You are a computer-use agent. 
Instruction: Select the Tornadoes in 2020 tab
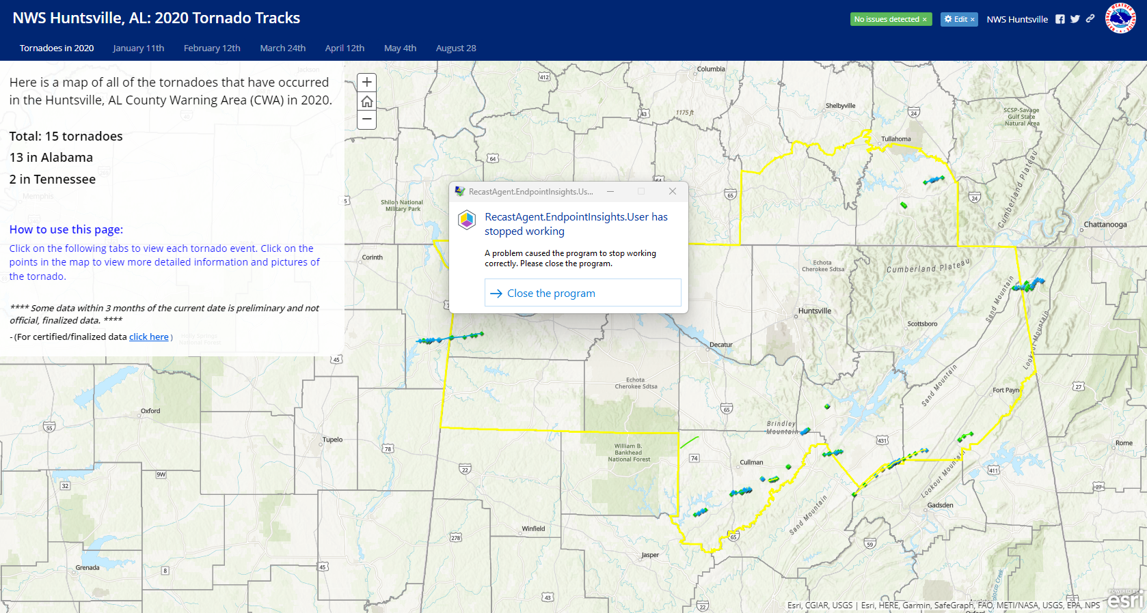(x=57, y=48)
